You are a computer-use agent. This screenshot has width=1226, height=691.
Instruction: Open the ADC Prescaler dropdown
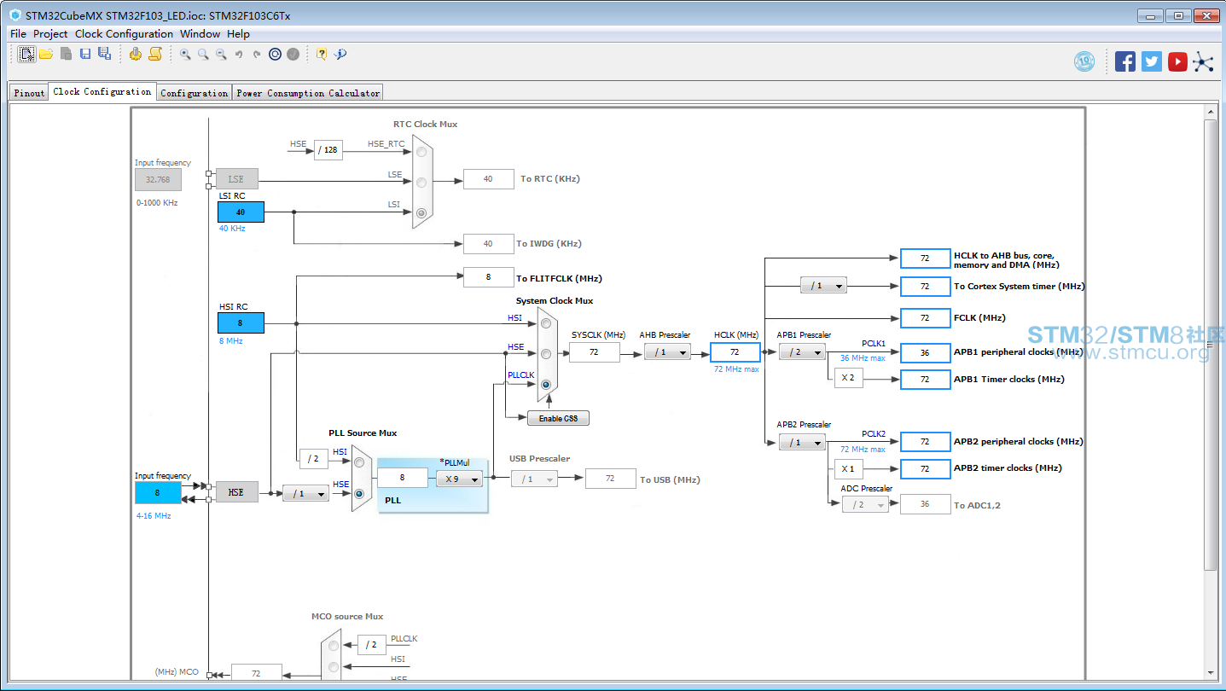click(x=865, y=504)
